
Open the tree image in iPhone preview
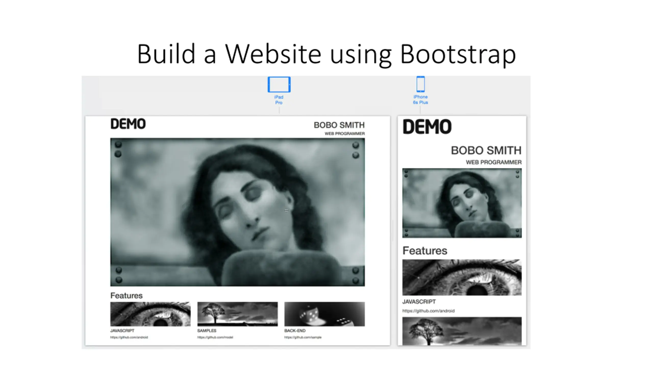462,331
